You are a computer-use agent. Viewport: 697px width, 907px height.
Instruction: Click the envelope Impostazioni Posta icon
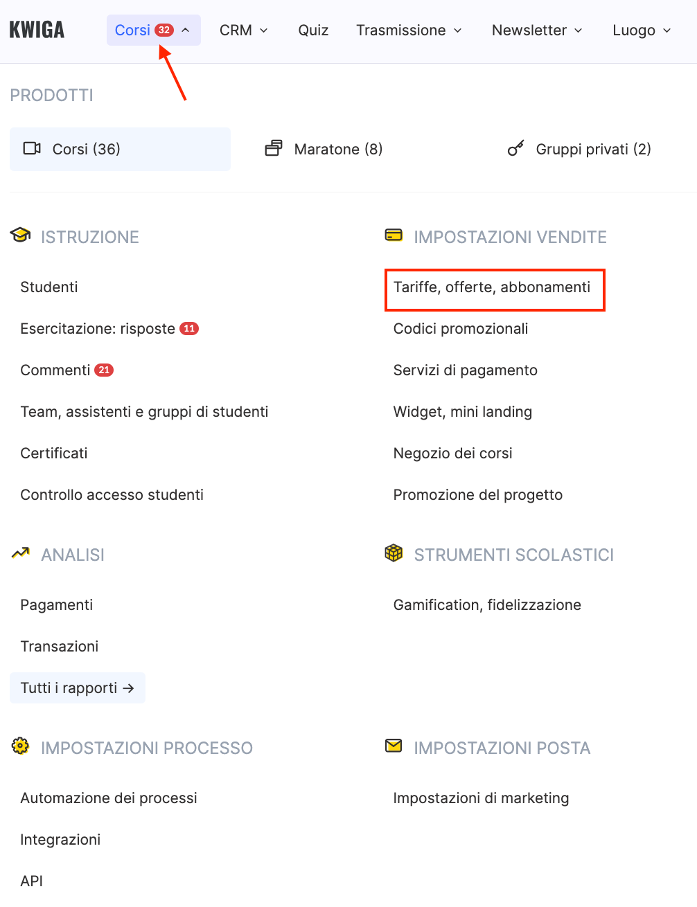click(x=394, y=746)
